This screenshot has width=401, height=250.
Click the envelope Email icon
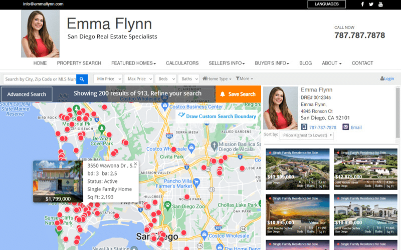pyautogui.click(x=345, y=127)
